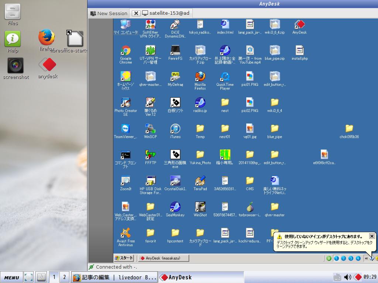Select the CMS folder icon
Viewport: 378px width, 283px height.
pos(250,184)
